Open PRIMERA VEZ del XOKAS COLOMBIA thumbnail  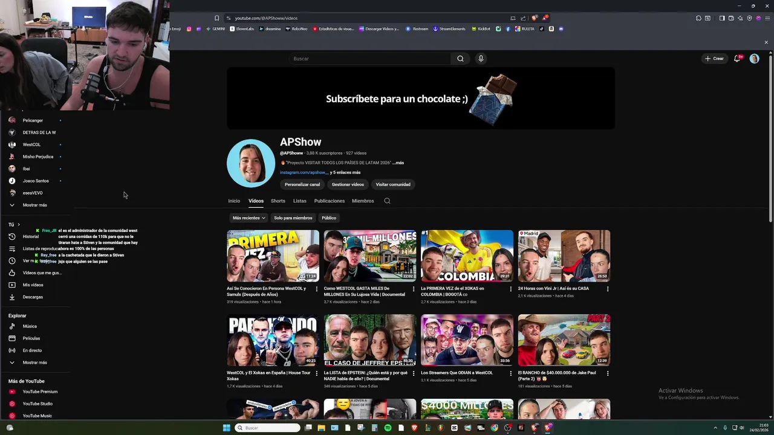pos(467,256)
